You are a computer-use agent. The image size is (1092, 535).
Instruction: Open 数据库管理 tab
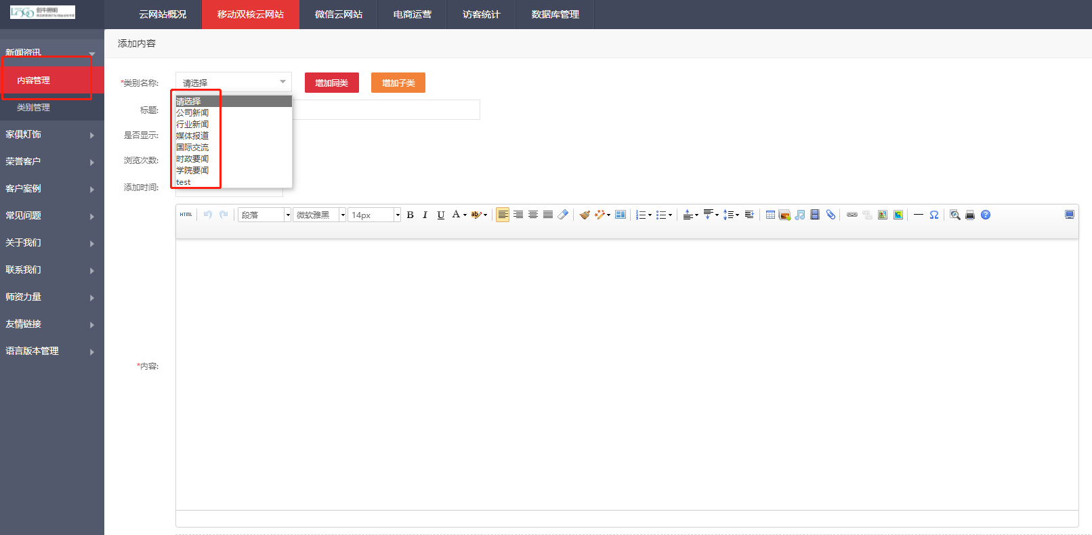[x=555, y=14]
